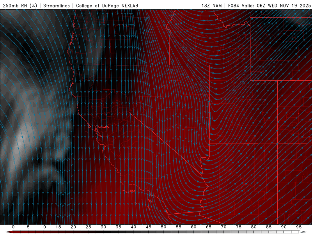Click the 60 tick label on the scale

pos(193,227)
